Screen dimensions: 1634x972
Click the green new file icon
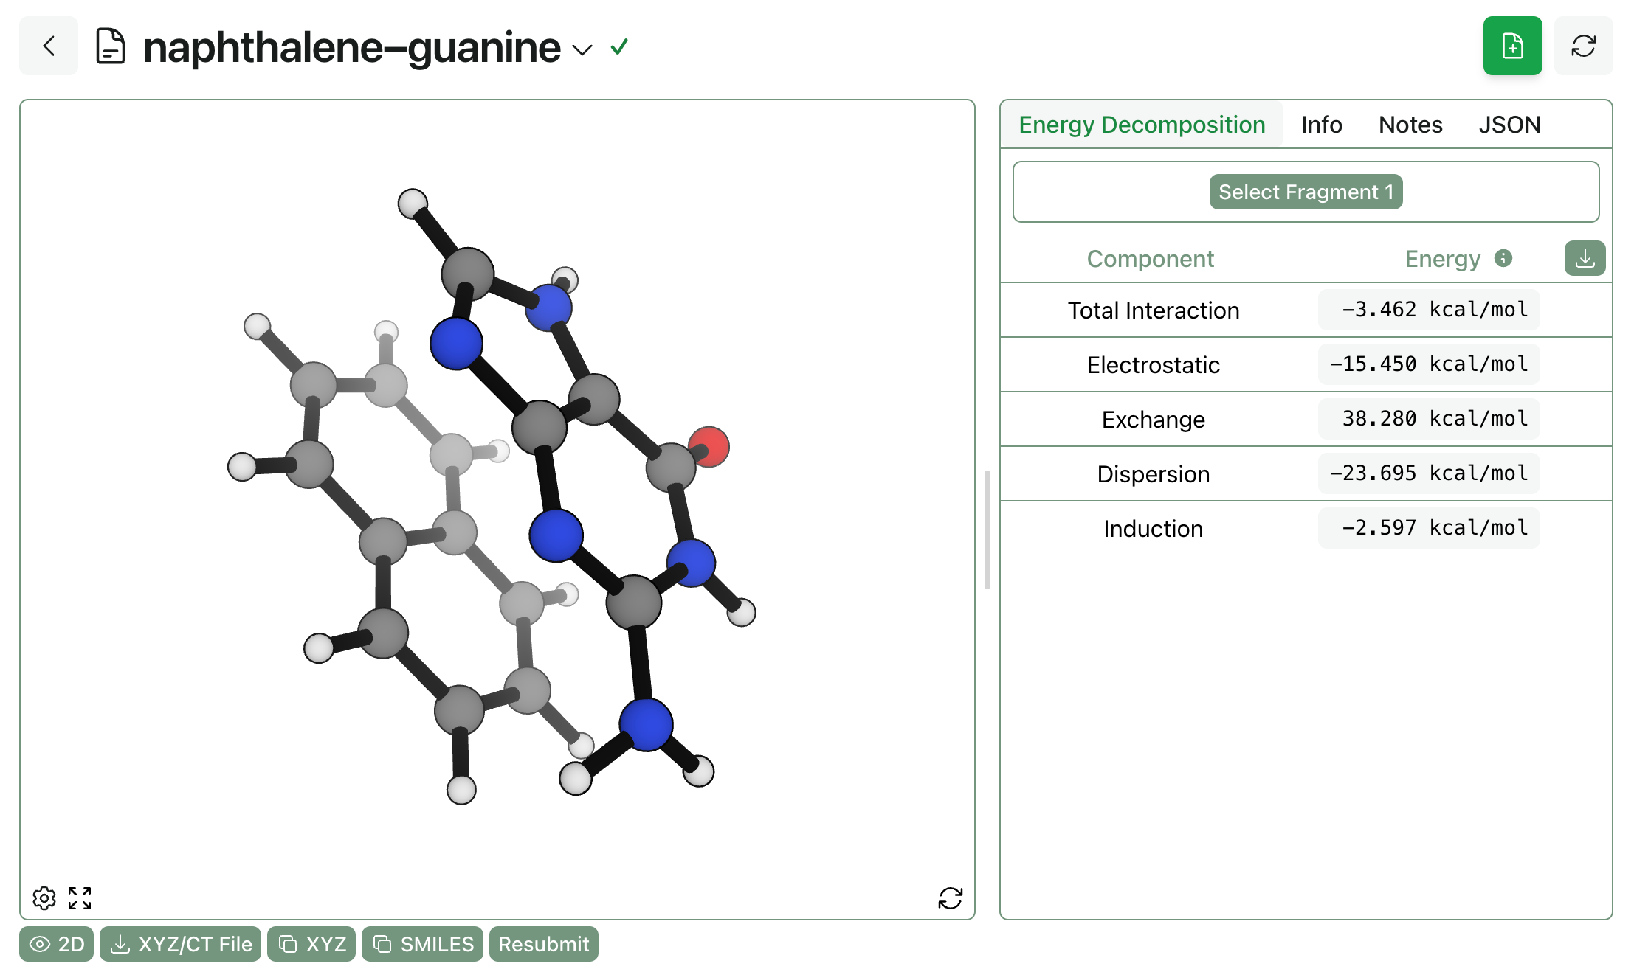(1511, 46)
